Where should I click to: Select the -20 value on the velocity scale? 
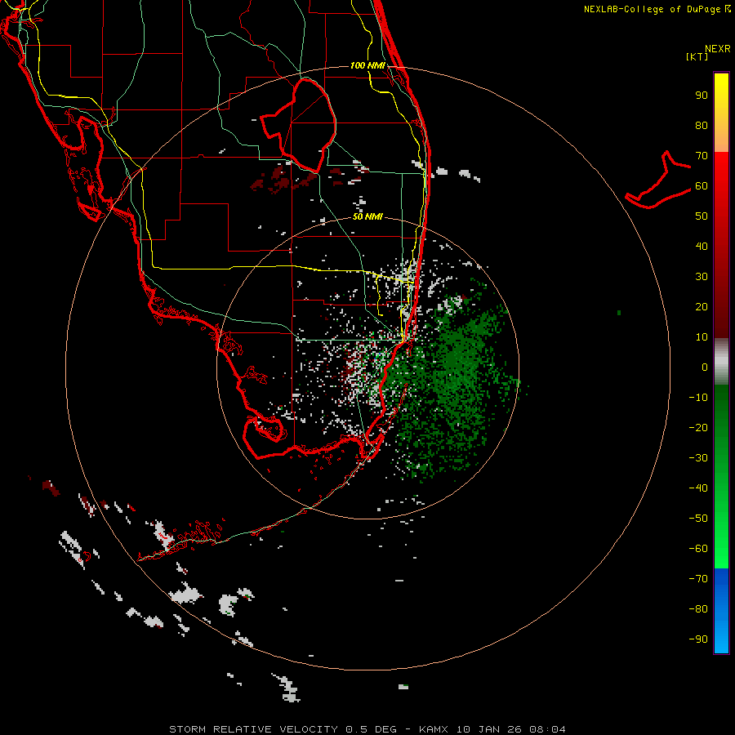[x=698, y=428]
